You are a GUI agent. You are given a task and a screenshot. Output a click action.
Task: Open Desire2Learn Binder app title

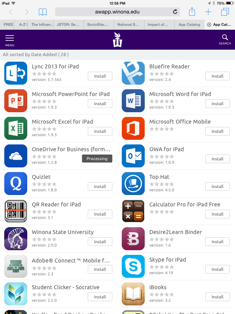(175, 232)
